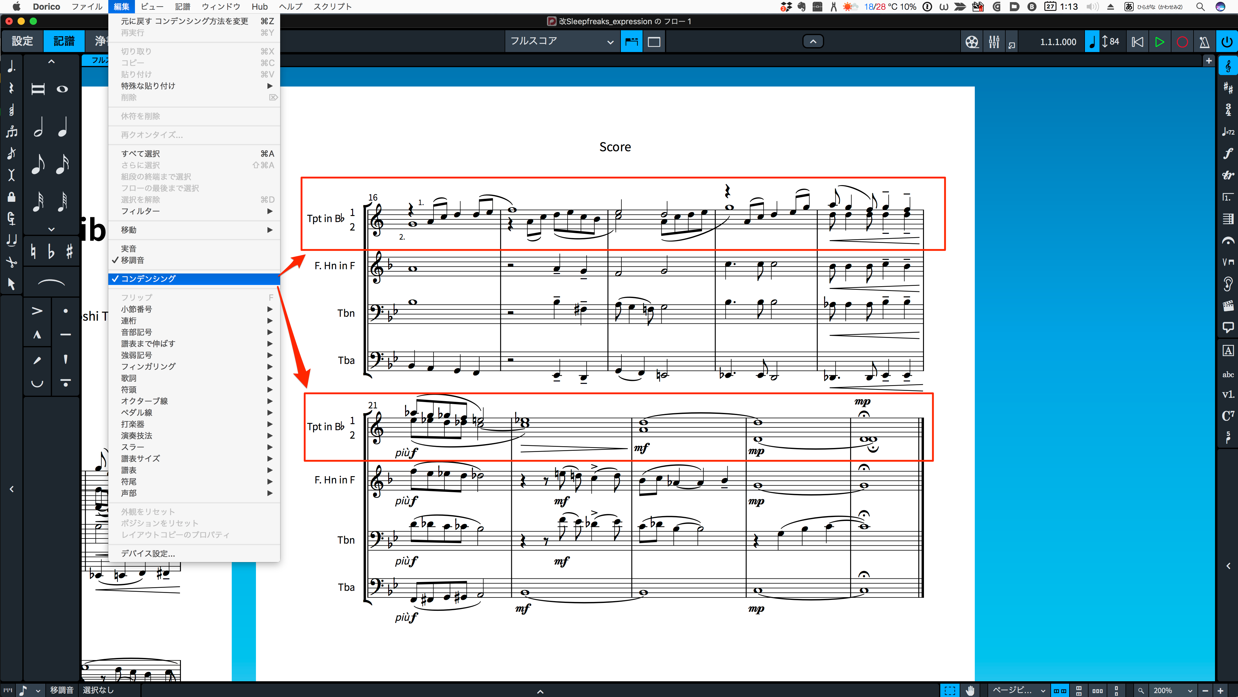
Task: Switch to the 記譜 mode tab
Action: (64, 41)
